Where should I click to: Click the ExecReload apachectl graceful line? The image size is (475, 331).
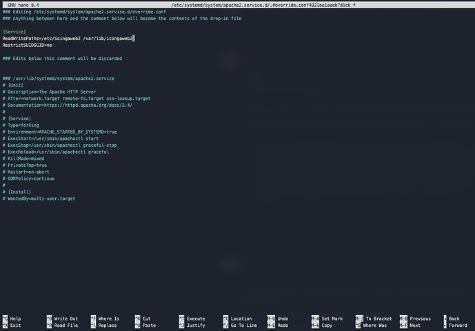pyautogui.click(x=56, y=152)
